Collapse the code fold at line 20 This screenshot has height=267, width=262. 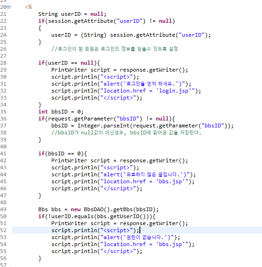(9, 7)
